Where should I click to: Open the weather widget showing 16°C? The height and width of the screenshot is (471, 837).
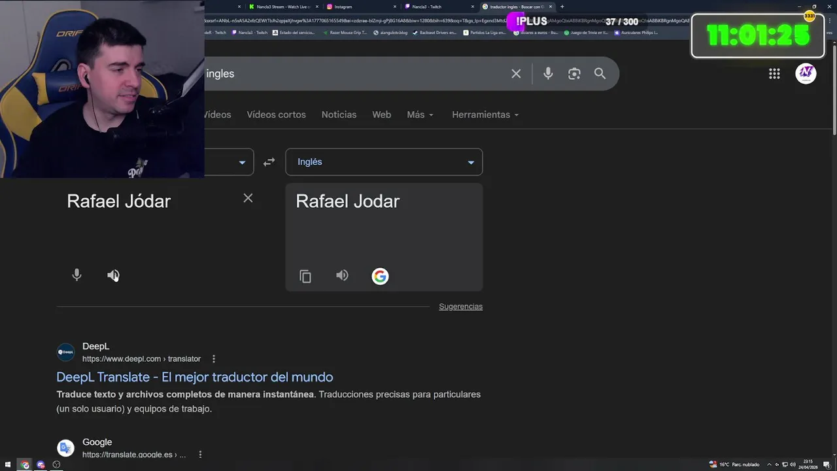[734, 464]
